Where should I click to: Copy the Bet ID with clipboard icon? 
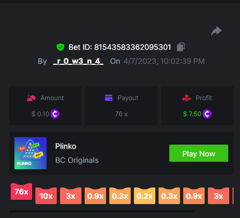[181, 47]
